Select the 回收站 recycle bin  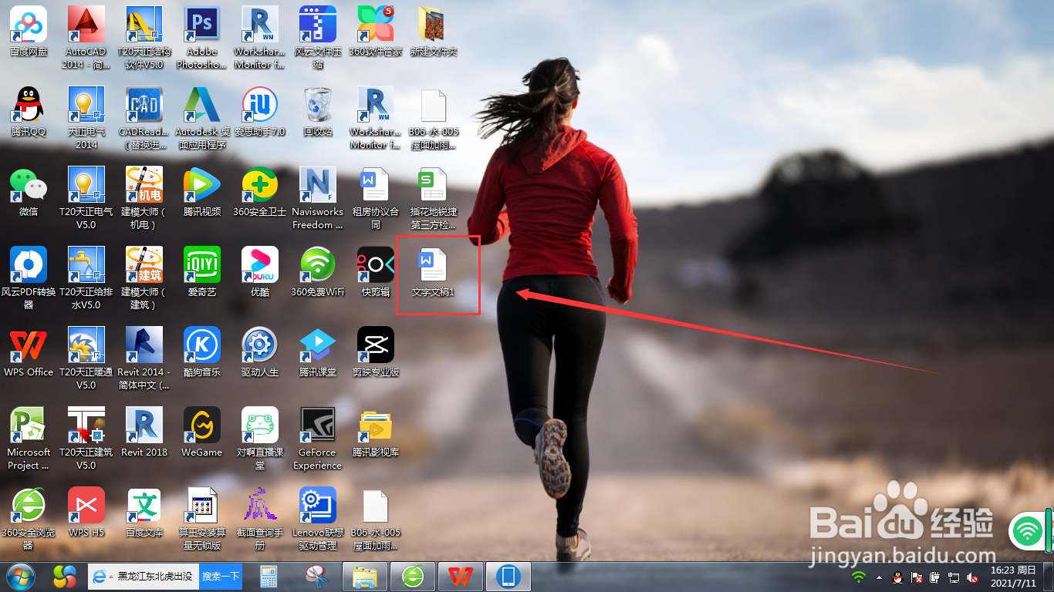click(x=318, y=112)
